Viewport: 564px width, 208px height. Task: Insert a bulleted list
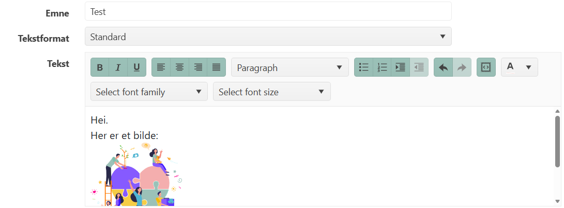[363, 67]
